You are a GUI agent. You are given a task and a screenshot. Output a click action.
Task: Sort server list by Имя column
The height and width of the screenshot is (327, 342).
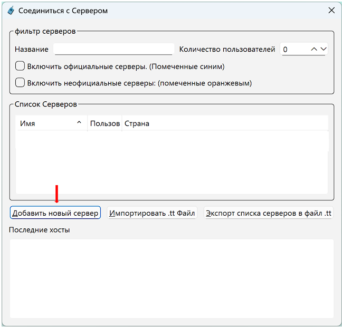tap(52, 123)
